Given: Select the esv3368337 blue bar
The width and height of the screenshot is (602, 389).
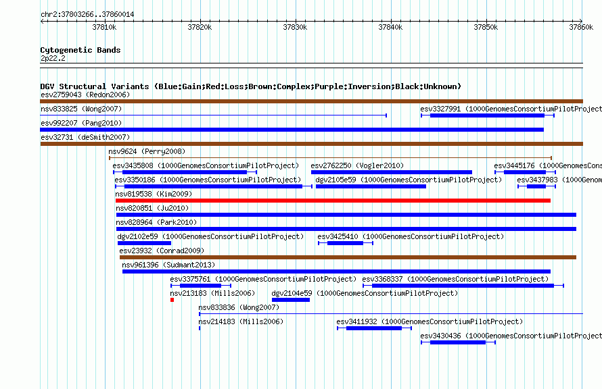Looking at the screenshot, I should pos(463,286).
